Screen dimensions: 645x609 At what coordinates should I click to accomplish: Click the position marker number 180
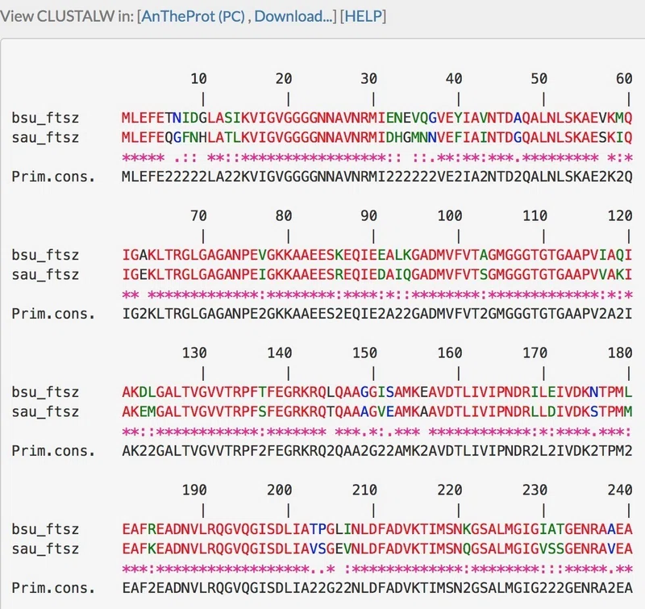click(620, 352)
